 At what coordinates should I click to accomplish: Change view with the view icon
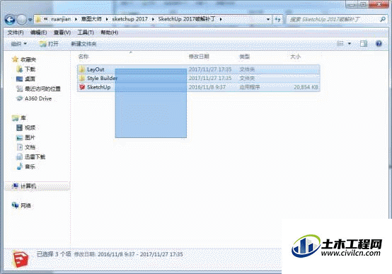pos(340,44)
